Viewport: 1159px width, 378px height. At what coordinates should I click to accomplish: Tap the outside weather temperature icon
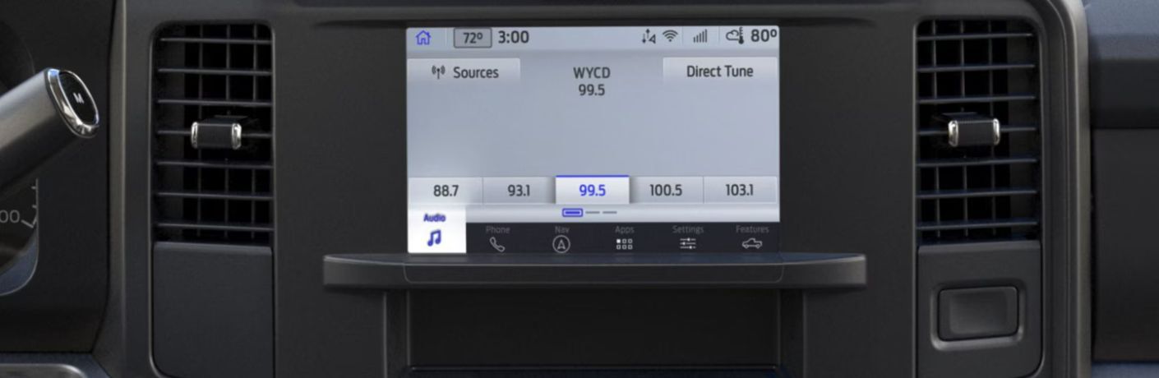[x=734, y=37]
